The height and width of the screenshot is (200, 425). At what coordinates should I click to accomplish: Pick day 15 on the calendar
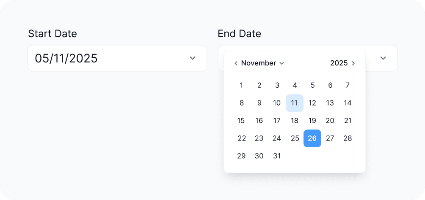click(x=241, y=121)
